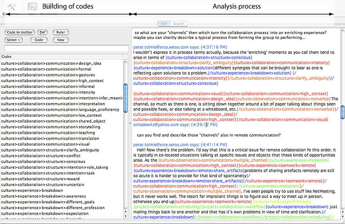This screenshot has height=224, width=345.
Task: Click peter.tolmie speaker line at 4:41:14 PM
Action: 180,145
